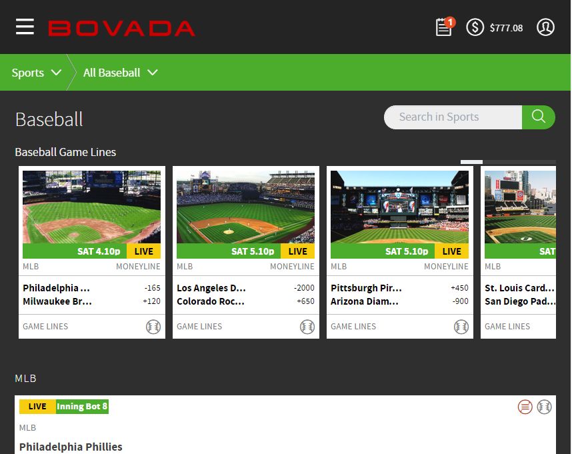
Task: Click LIVE badge on Pittsburgh card
Action: 451,251
